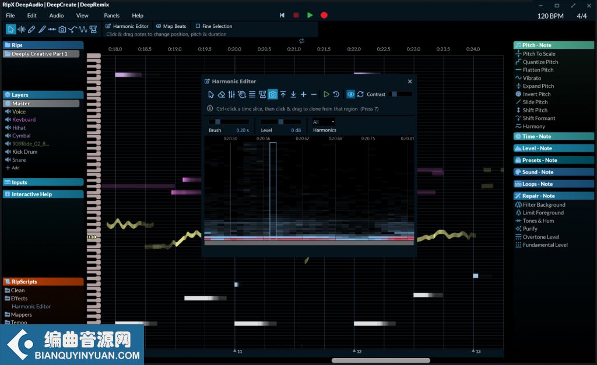Screen dimensions: 597x365
Task: Select the curved pitch slide tool in main toolbar
Action: pyautogui.click(x=72, y=29)
